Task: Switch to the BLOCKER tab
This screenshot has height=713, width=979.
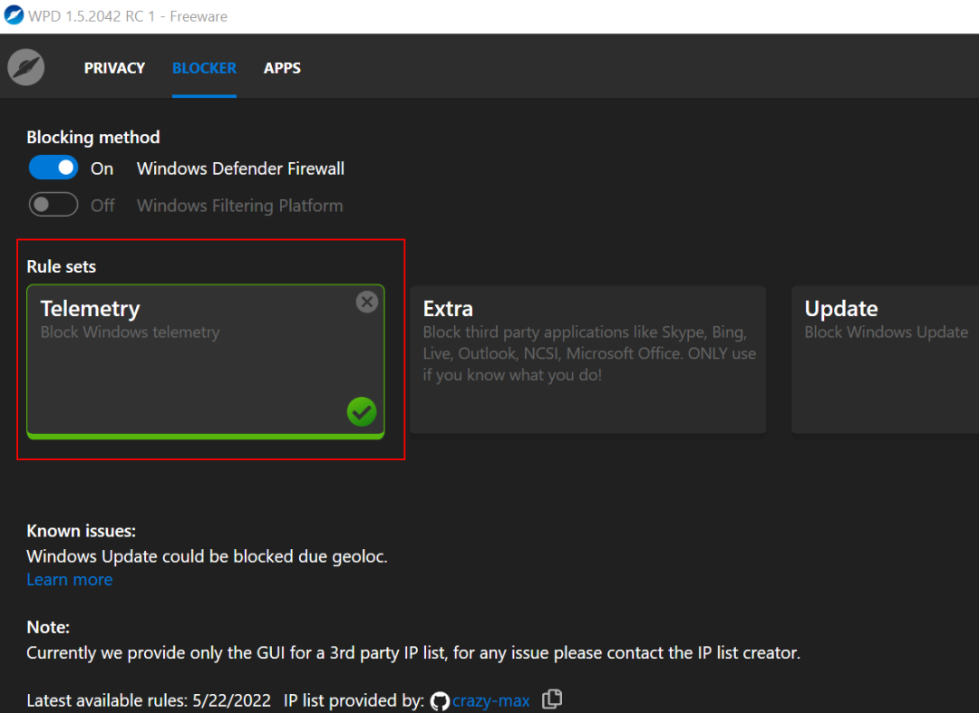Action: point(204,68)
